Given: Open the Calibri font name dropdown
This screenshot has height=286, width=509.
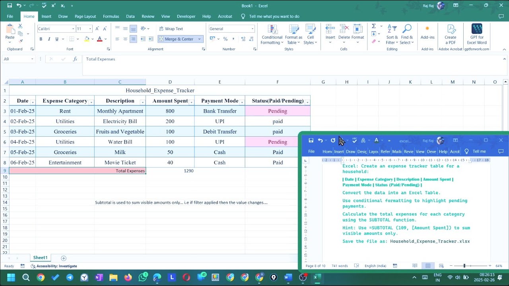Looking at the screenshot, I should [73, 29].
